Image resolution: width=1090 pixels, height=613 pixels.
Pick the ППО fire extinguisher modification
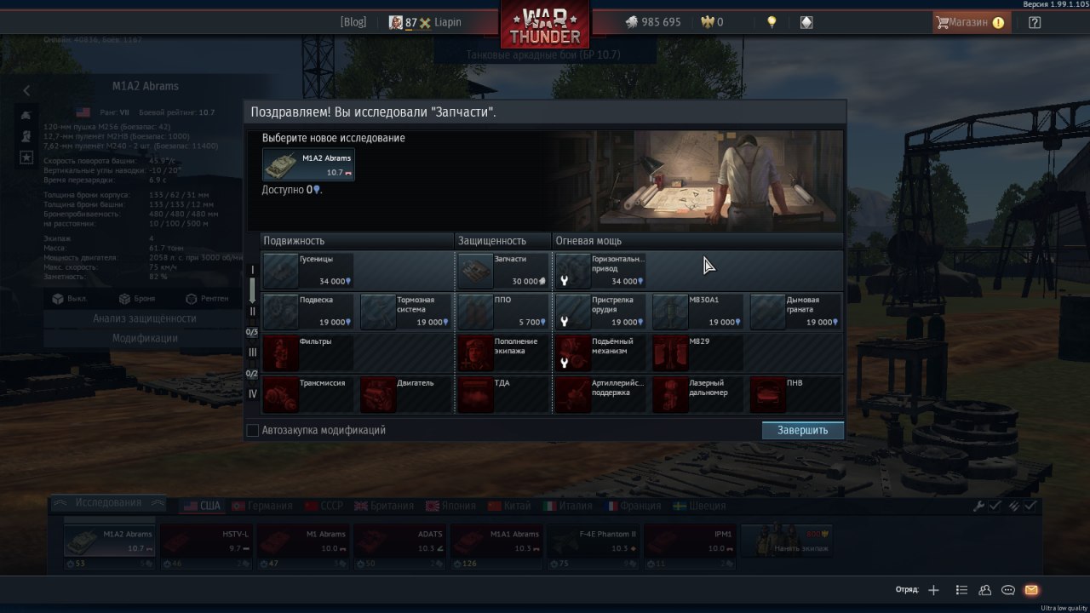click(x=503, y=312)
